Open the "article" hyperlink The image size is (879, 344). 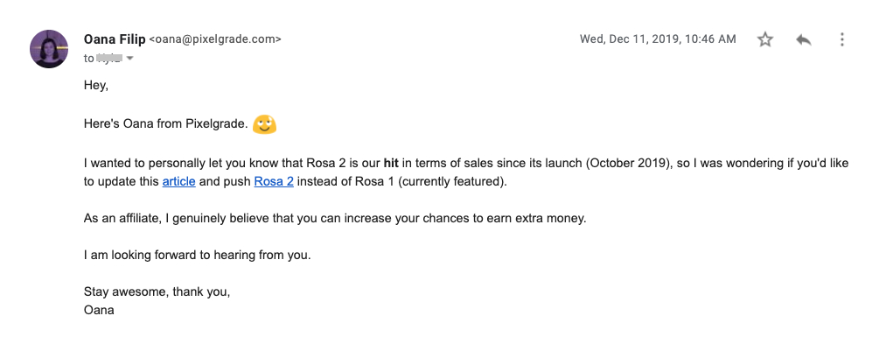tap(178, 182)
